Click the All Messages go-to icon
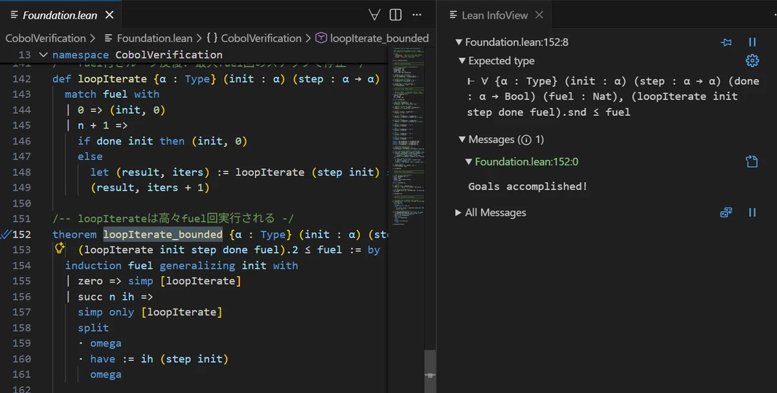Viewport: 777px width, 393px height. [x=726, y=212]
